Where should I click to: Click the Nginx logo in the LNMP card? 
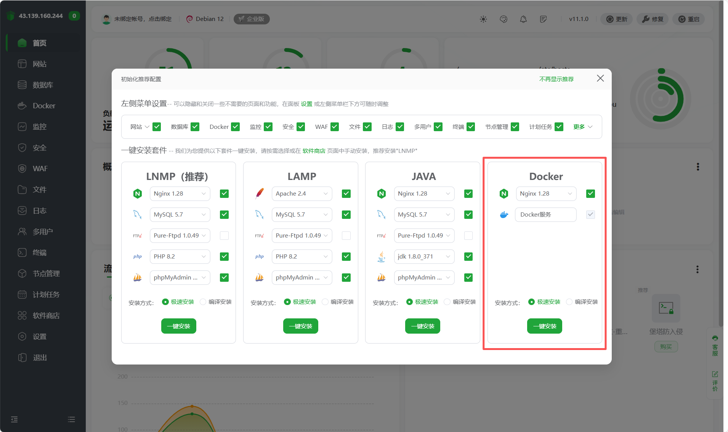[138, 193]
